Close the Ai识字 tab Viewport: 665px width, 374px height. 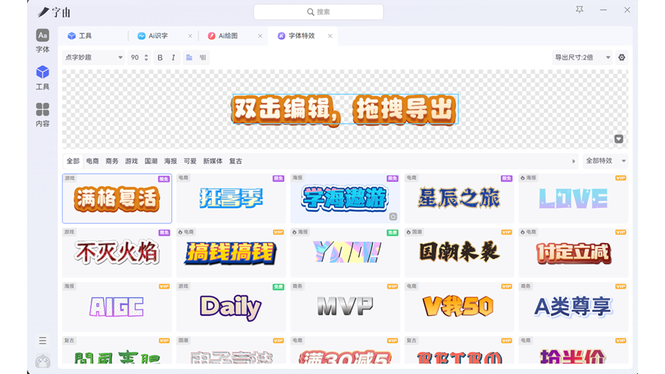190,36
